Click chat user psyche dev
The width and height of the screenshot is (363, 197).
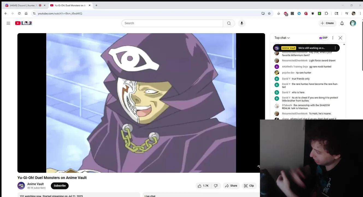click(x=288, y=73)
